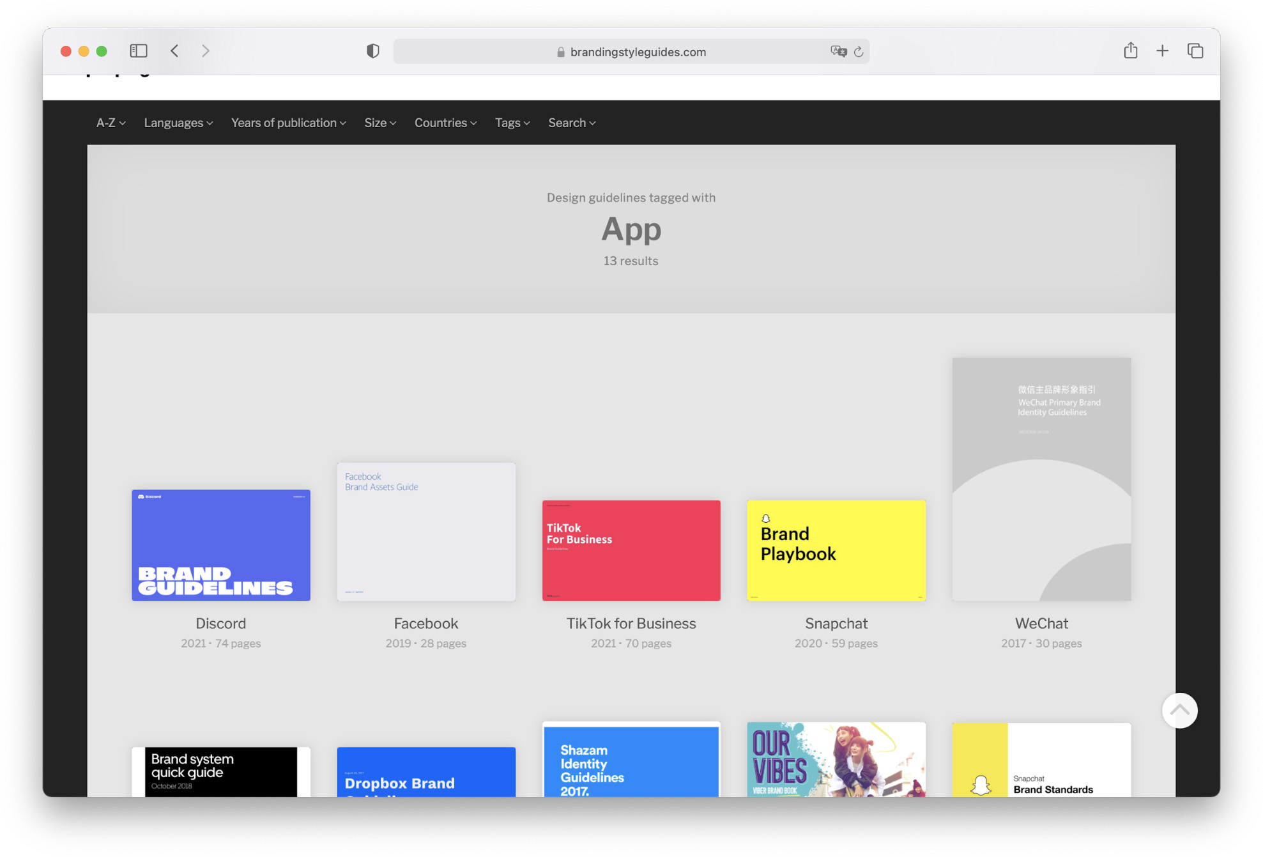
Task: Click the translate page icon
Action: pos(838,52)
